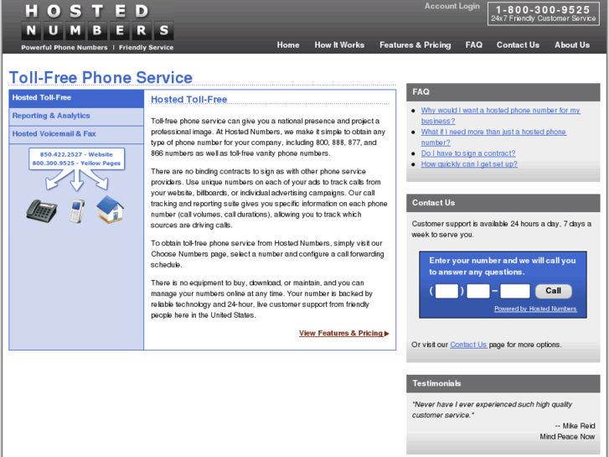Click the Mind Peace Now company text

point(567,437)
